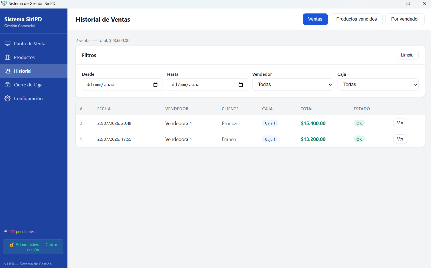Click Vendedora 1 in sale 2 row

pyautogui.click(x=179, y=123)
